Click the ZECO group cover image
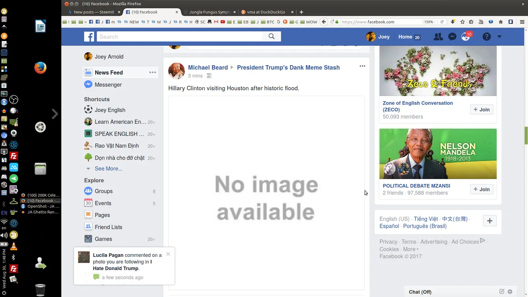Image resolution: width=528 pixels, height=297 pixels. coord(438,71)
